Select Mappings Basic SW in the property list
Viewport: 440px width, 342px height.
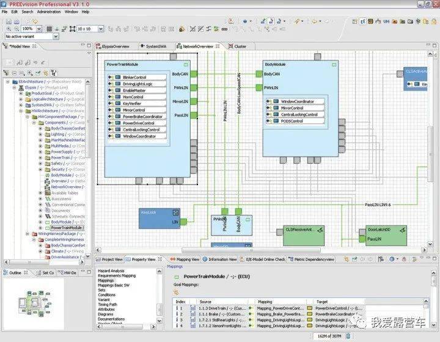click(x=114, y=285)
